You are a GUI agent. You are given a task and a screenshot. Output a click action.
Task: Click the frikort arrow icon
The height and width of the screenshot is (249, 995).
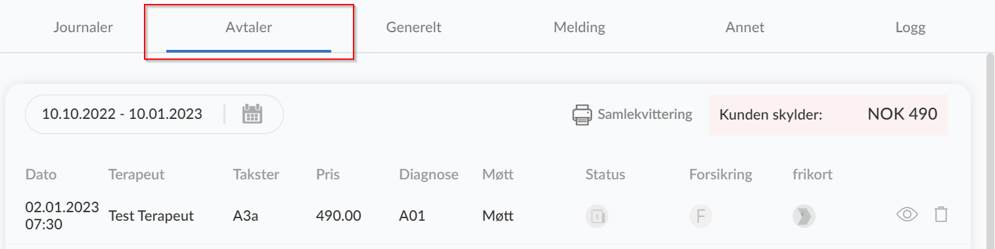(804, 215)
